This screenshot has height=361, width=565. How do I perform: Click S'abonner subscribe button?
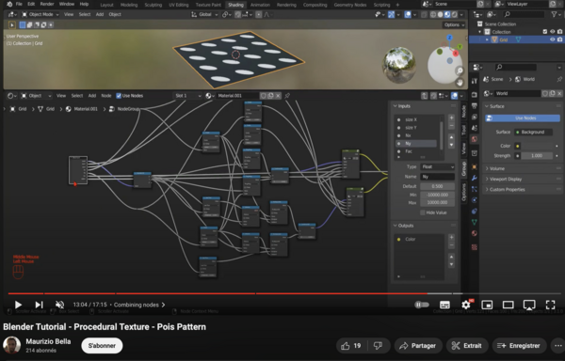point(102,346)
